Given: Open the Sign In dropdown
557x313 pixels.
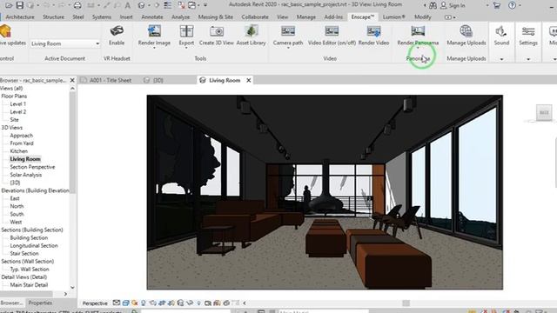Looking at the screenshot, I should [487, 6].
